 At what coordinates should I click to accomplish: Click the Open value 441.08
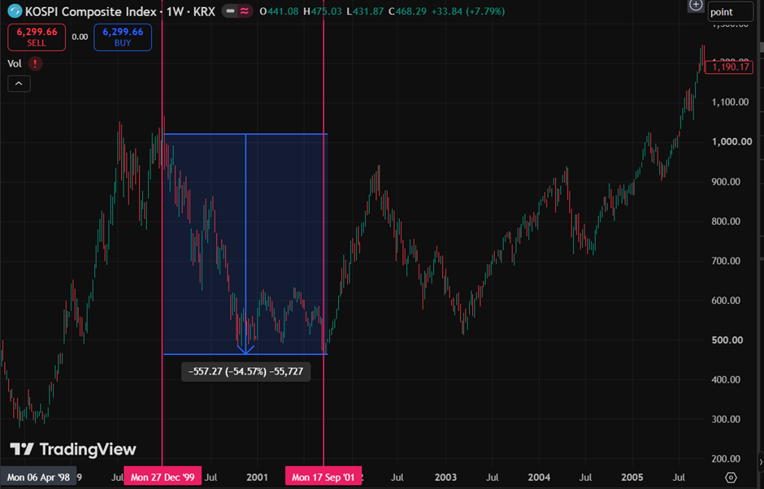[283, 11]
